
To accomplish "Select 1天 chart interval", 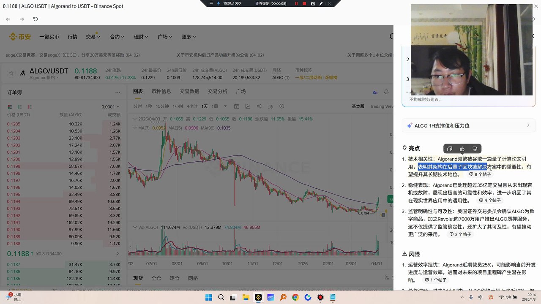I will pyautogui.click(x=205, y=106).
